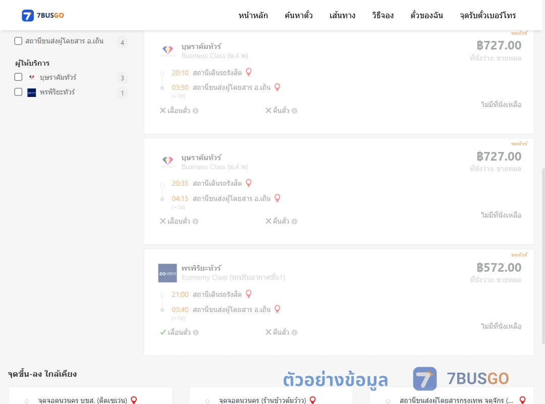Image resolution: width=545 pixels, height=404 pixels.
Task: Open map pin for 20:10 สถานีเดินรถรังสิต
Action: (248, 72)
